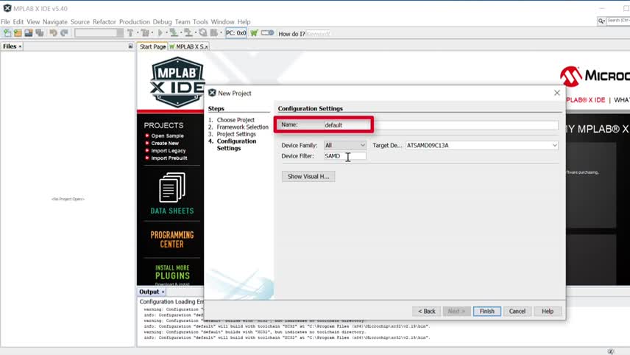Open the Debug Project dropdown arrow
The image size is (630, 355).
[221, 33]
